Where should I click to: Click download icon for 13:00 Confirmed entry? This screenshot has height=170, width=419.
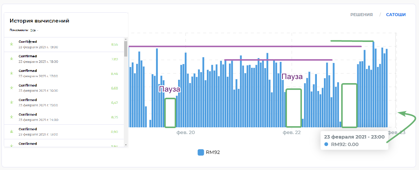(x=11, y=132)
